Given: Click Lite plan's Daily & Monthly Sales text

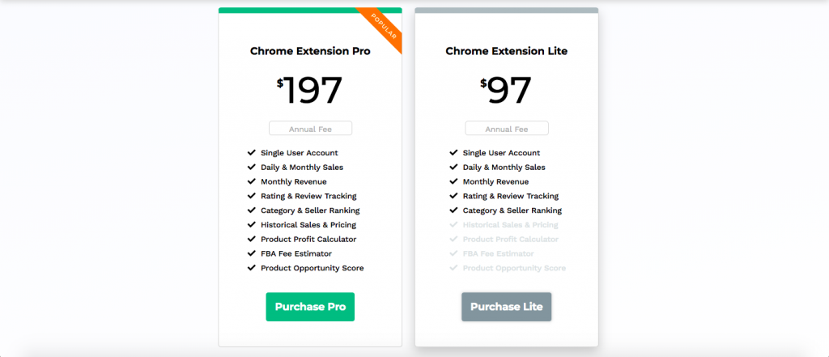Looking at the screenshot, I should [504, 167].
